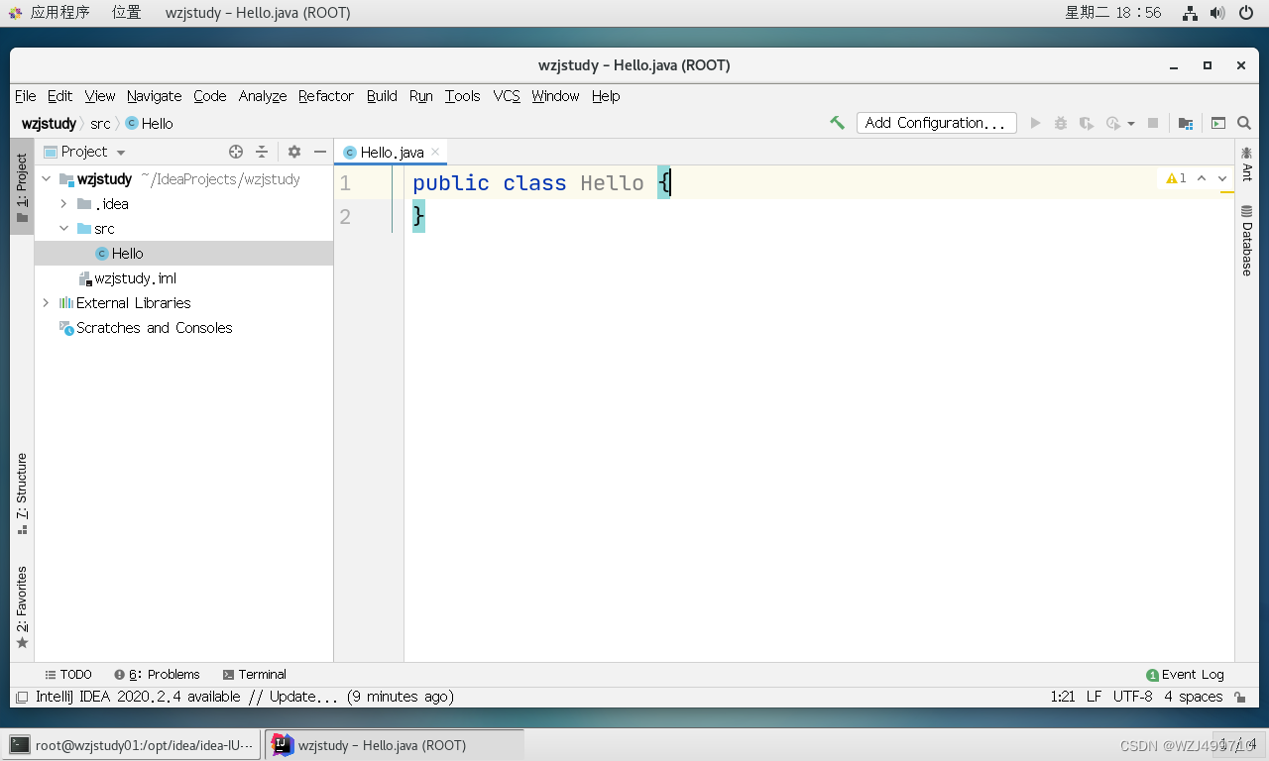Click the LF line separator indicator
Viewport: 1269px width, 761px height.
(x=1094, y=697)
